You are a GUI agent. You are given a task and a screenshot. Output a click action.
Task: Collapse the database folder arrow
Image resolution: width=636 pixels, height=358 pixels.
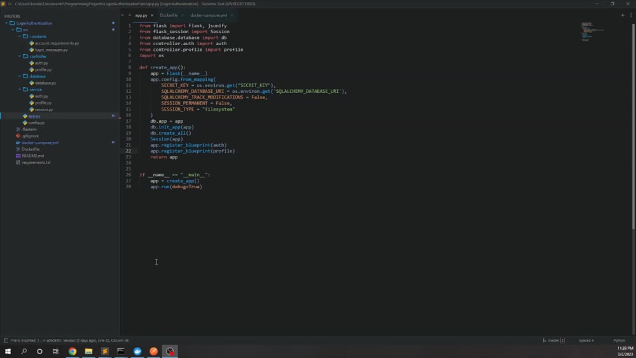pos(20,76)
